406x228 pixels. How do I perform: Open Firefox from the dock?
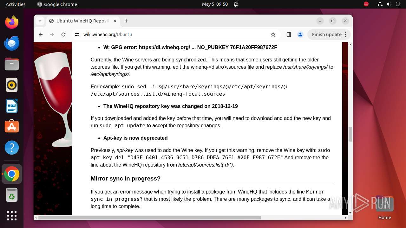coord(12,22)
